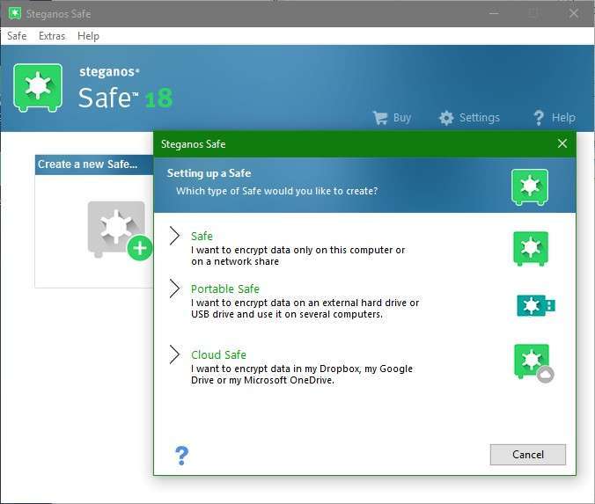Click the Buy shopping cart icon

380,118
